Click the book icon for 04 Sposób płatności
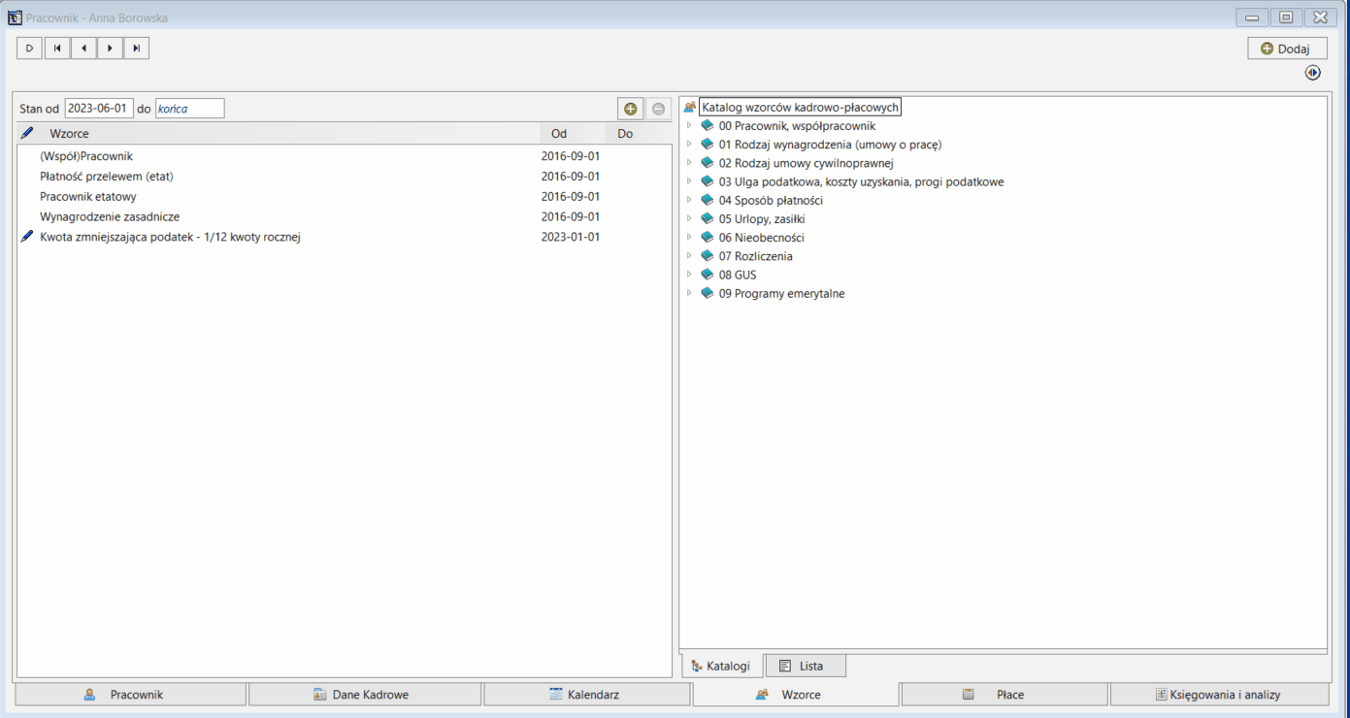Viewport: 1350px width, 718px height. (707, 200)
